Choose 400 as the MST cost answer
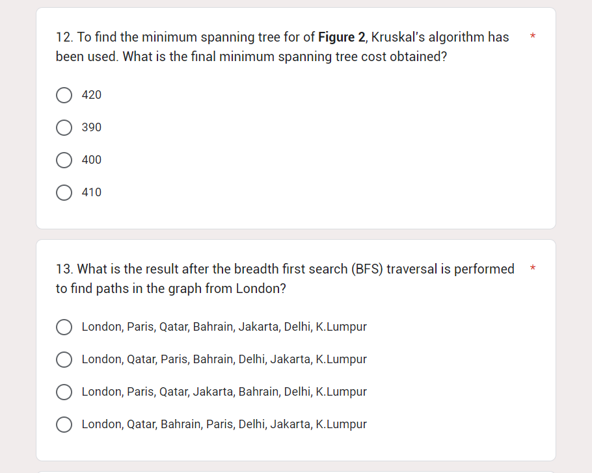 pos(64,160)
